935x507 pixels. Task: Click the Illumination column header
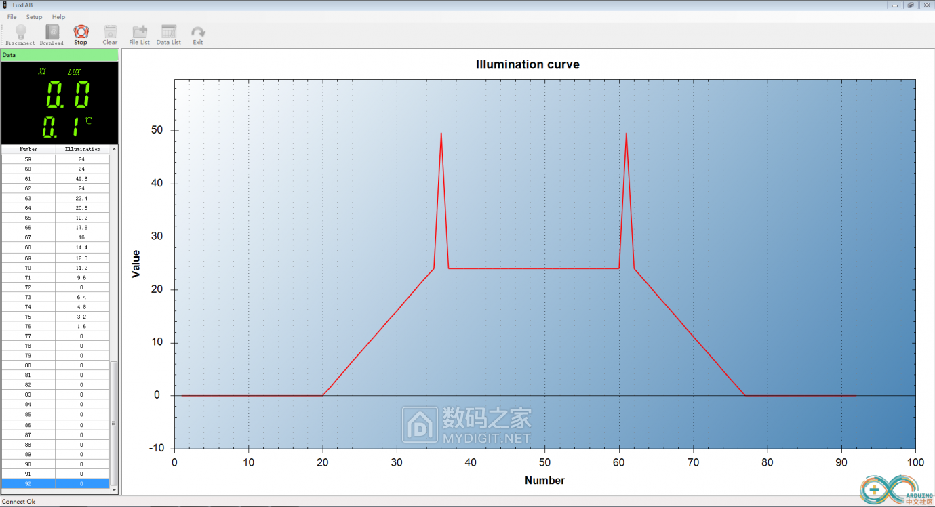tap(83, 149)
